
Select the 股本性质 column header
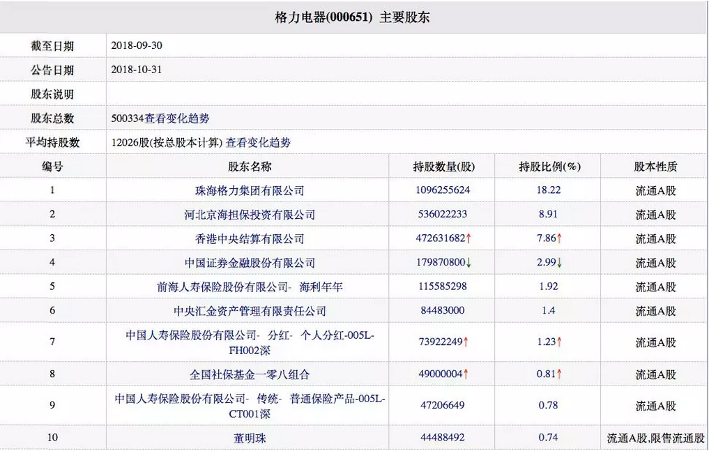pos(655,167)
